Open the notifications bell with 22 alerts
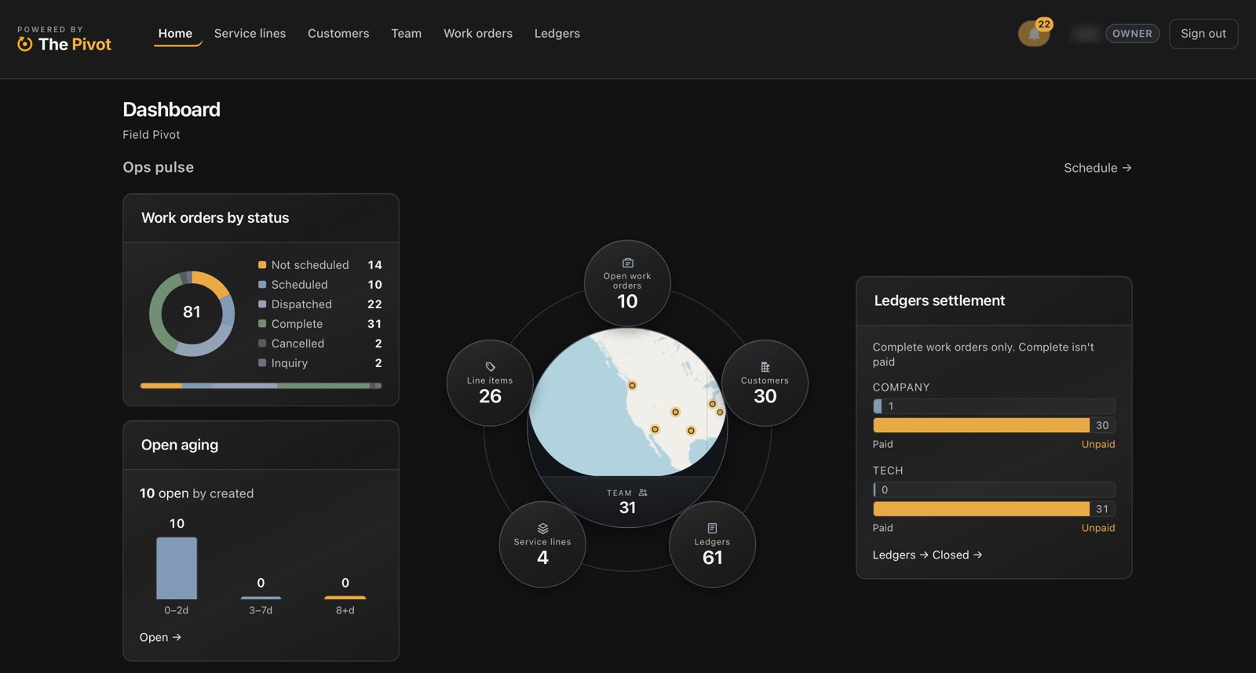1256x673 pixels. [1034, 34]
